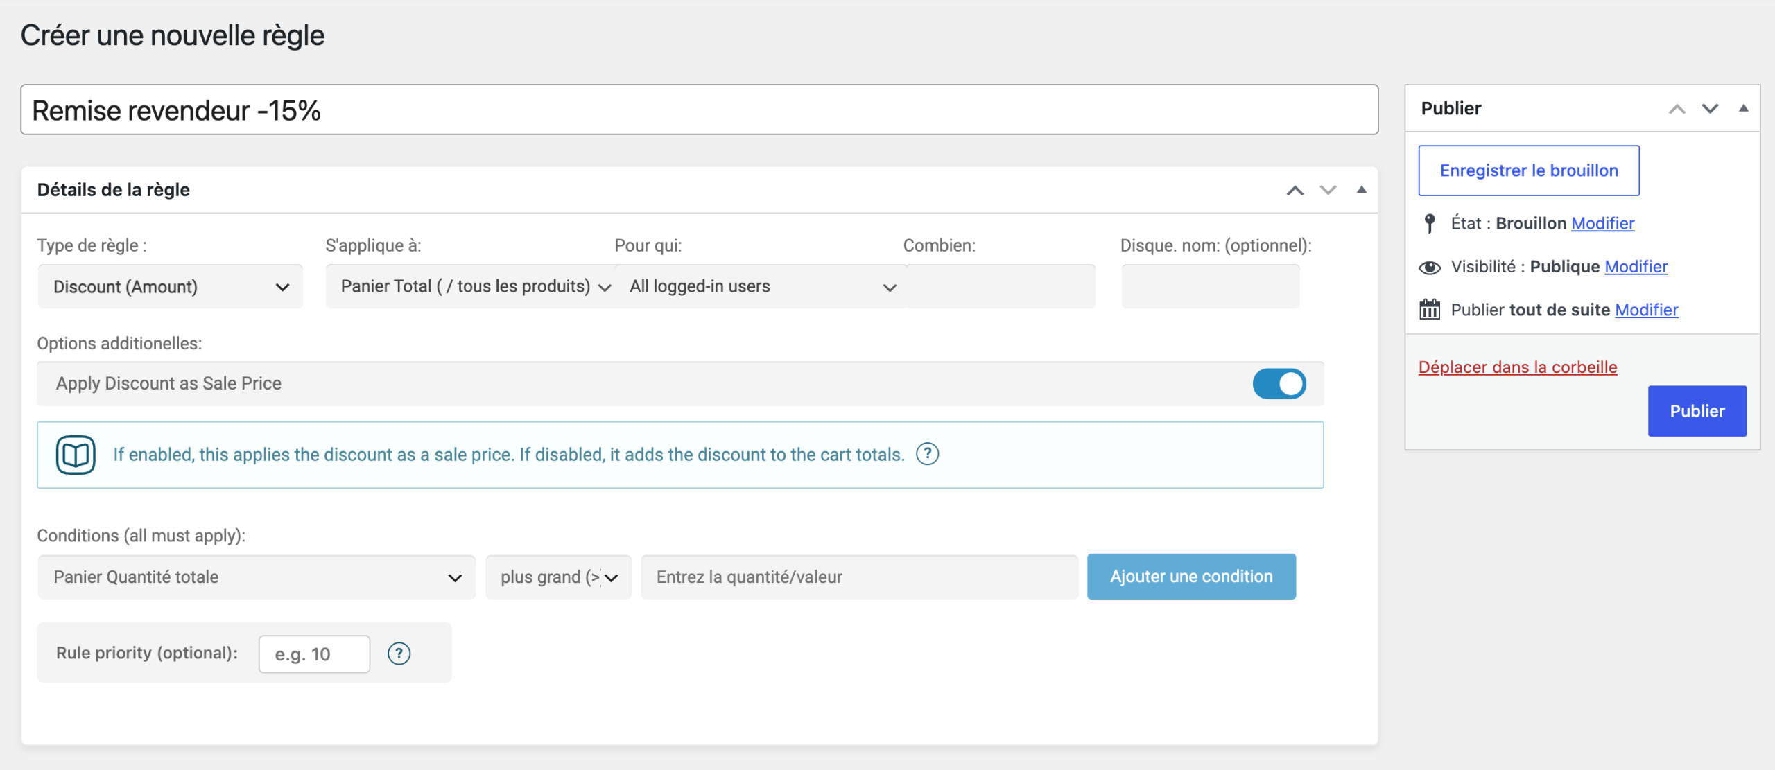This screenshot has height=770, width=1775.
Task: Open the Type de règle dropdown
Action: pos(171,286)
